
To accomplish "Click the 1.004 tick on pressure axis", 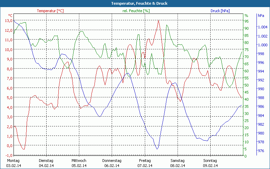I will tap(262, 27).
